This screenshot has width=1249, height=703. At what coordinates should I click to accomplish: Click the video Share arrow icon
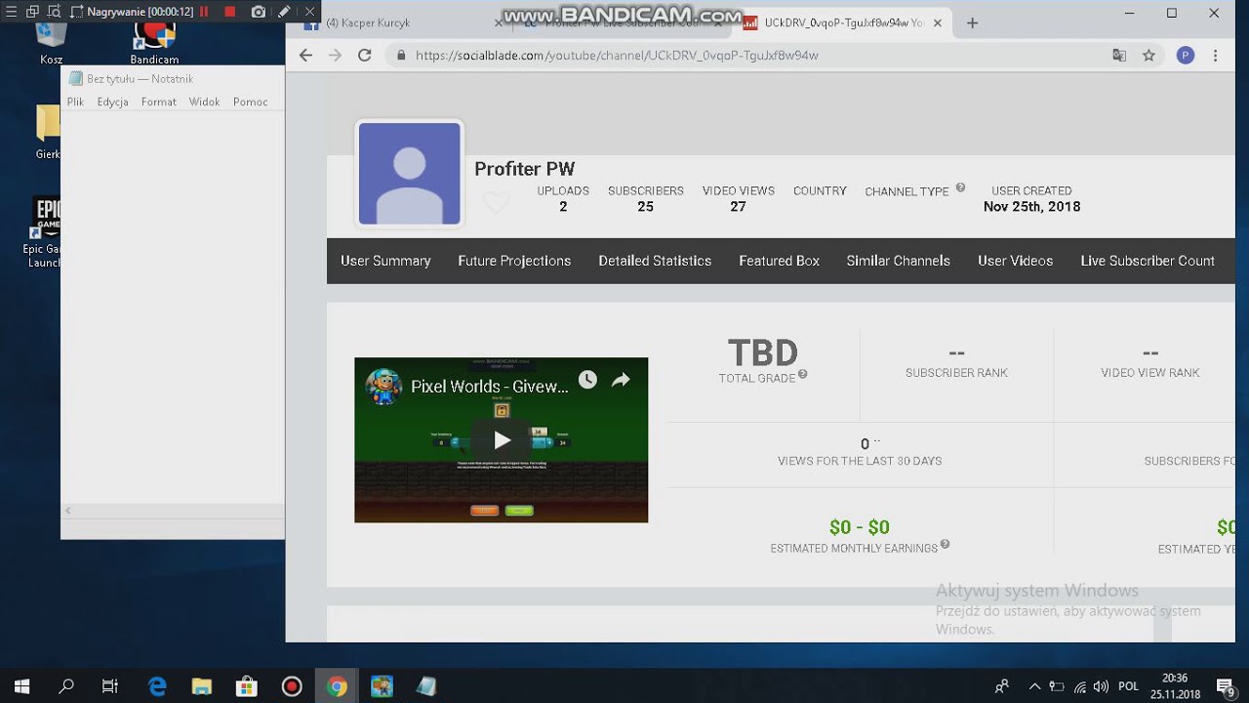pyautogui.click(x=621, y=380)
